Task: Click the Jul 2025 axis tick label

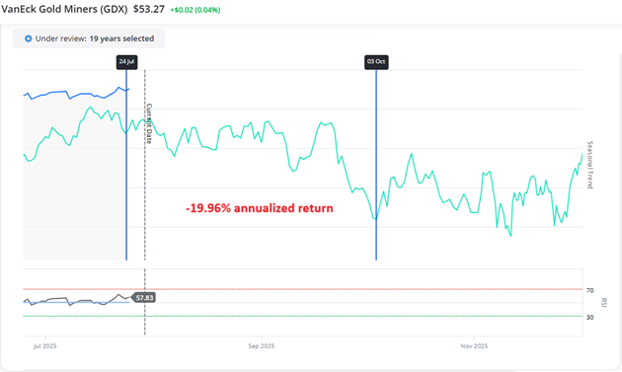Action: point(44,346)
